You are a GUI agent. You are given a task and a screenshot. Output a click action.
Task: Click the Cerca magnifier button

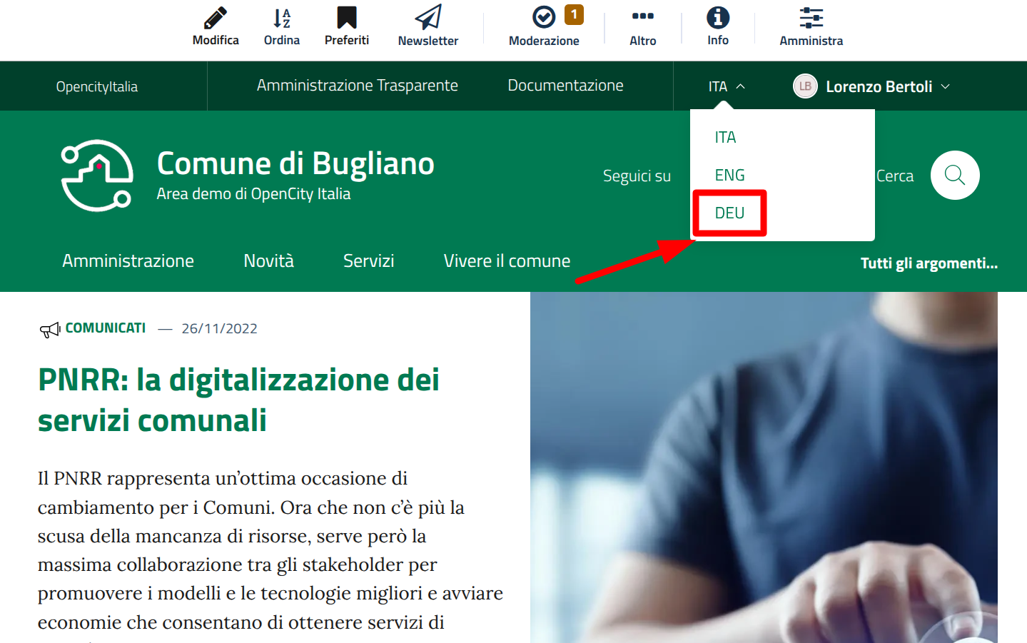(955, 175)
